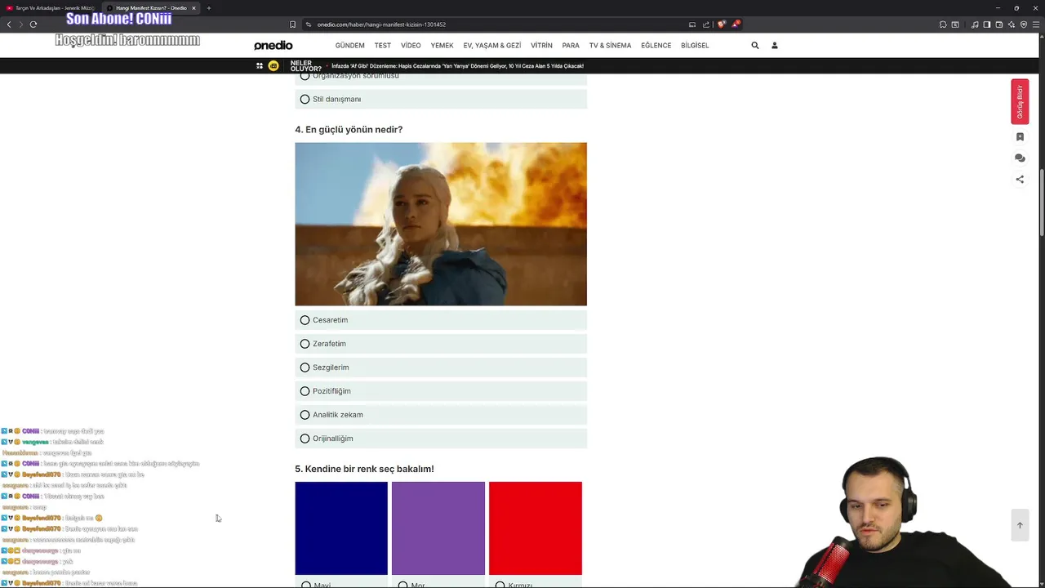Open the YEMEK category
Screen dimensions: 1045x588
click(442, 46)
